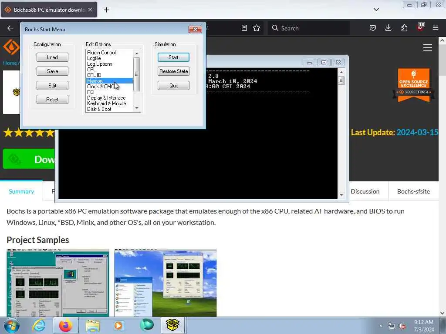Quit from the Bochs Start Menu
Image resolution: width=446 pixels, height=334 pixels.
173,86
